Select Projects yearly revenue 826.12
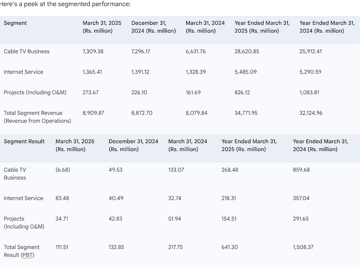The height and width of the screenshot is (265, 361). pyautogui.click(x=242, y=93)
